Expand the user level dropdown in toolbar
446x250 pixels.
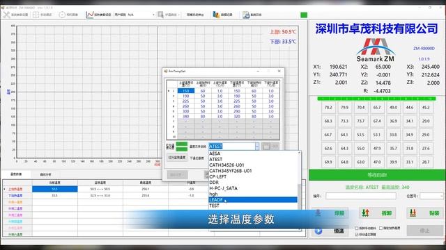(x=153, y=15)
